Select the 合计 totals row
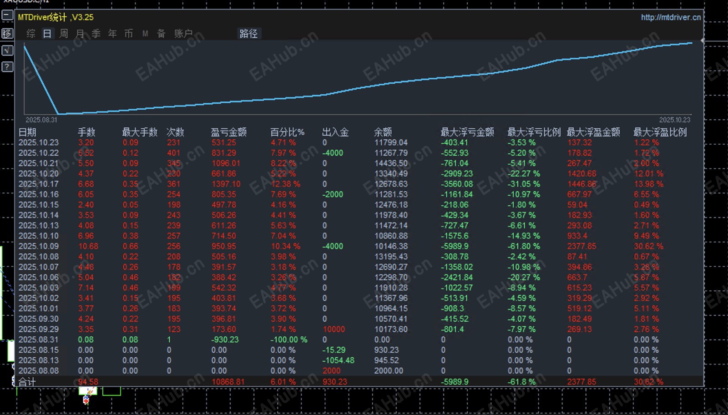This screenshot has width=728, height=415. [x=27, y=382]
